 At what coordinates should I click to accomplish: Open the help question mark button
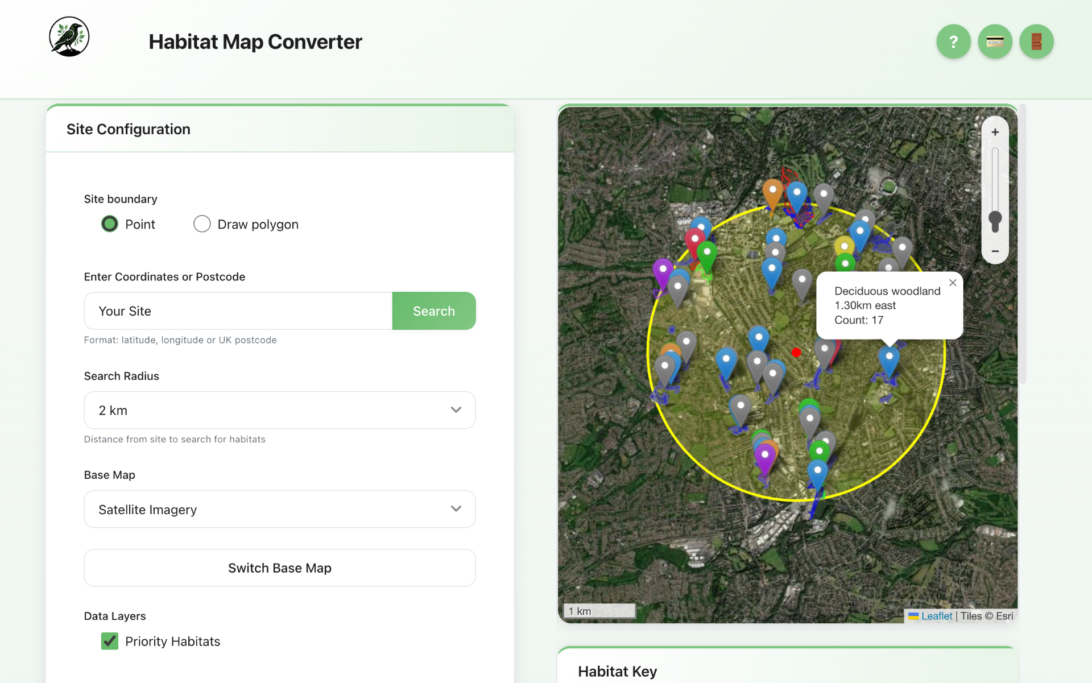953,42
